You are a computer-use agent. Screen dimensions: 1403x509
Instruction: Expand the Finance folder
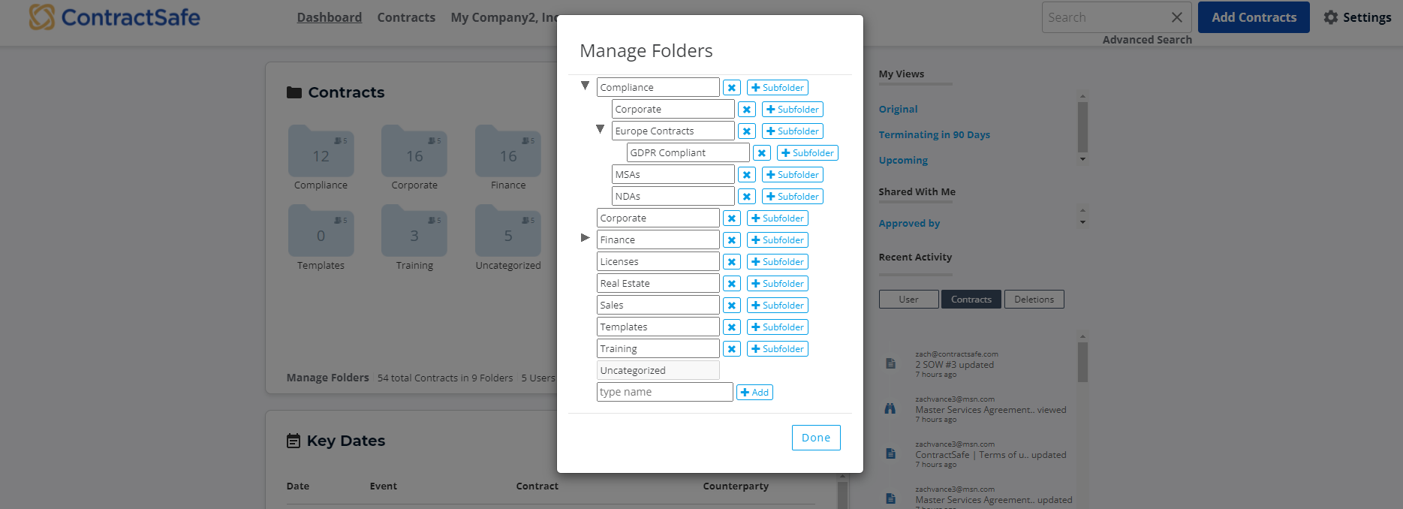586,238
